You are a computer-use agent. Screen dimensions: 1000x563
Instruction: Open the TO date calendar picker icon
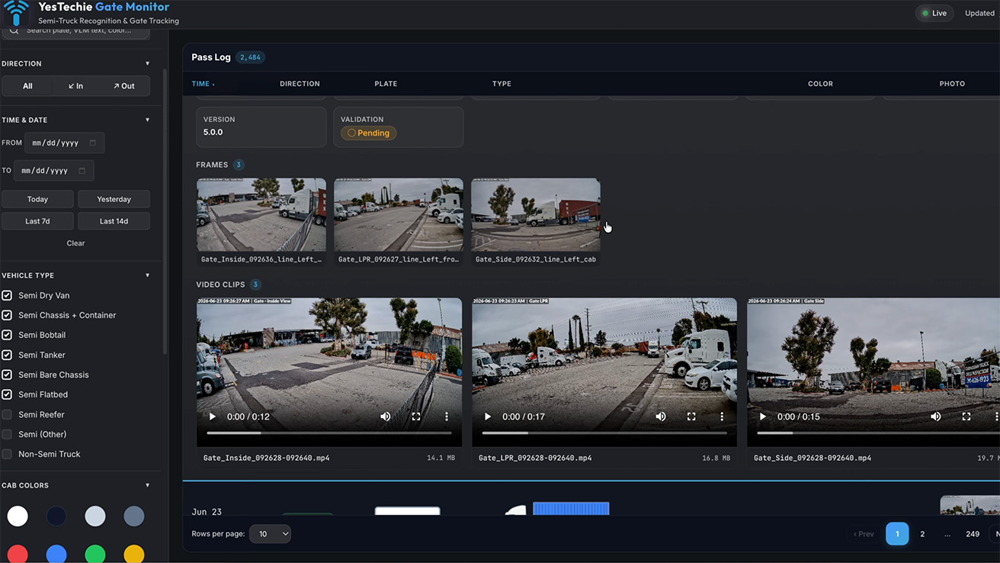(82, 170)
